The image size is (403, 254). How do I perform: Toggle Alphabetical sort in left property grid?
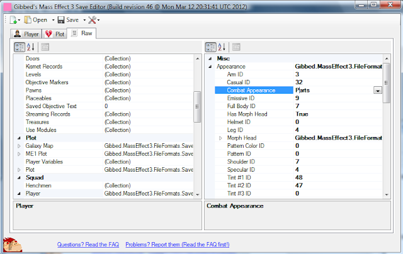click(31, 47)
